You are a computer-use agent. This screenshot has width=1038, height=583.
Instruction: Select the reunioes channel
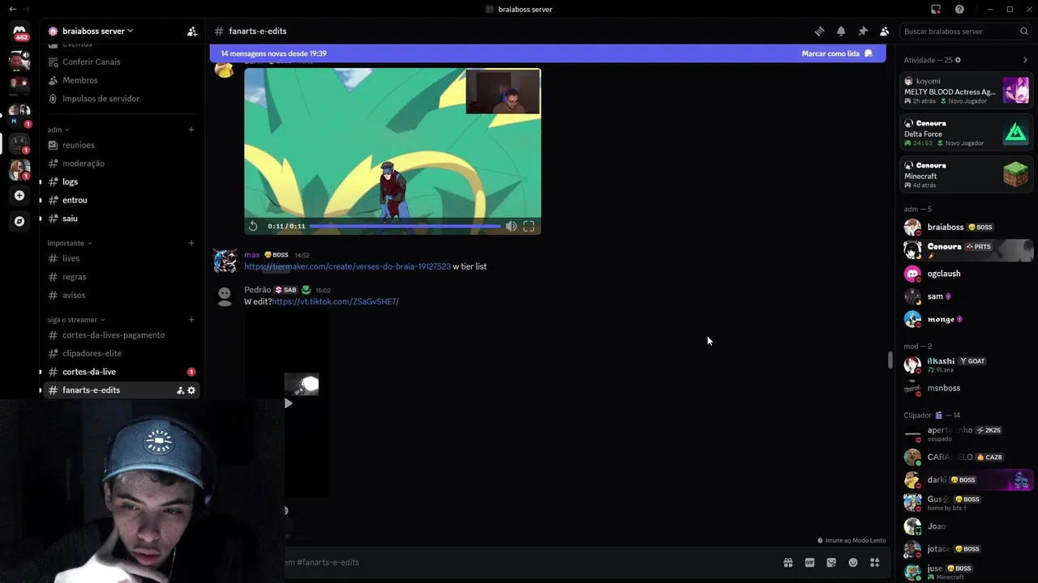pyautogui.click(x=122, y=145)
